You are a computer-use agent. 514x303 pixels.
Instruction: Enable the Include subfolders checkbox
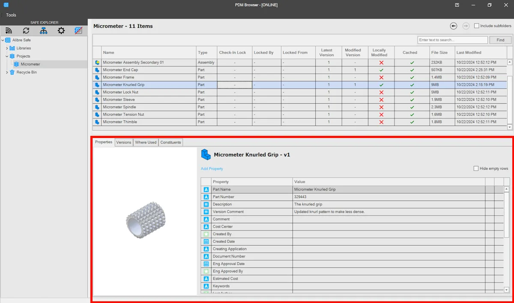click(477, 26)
